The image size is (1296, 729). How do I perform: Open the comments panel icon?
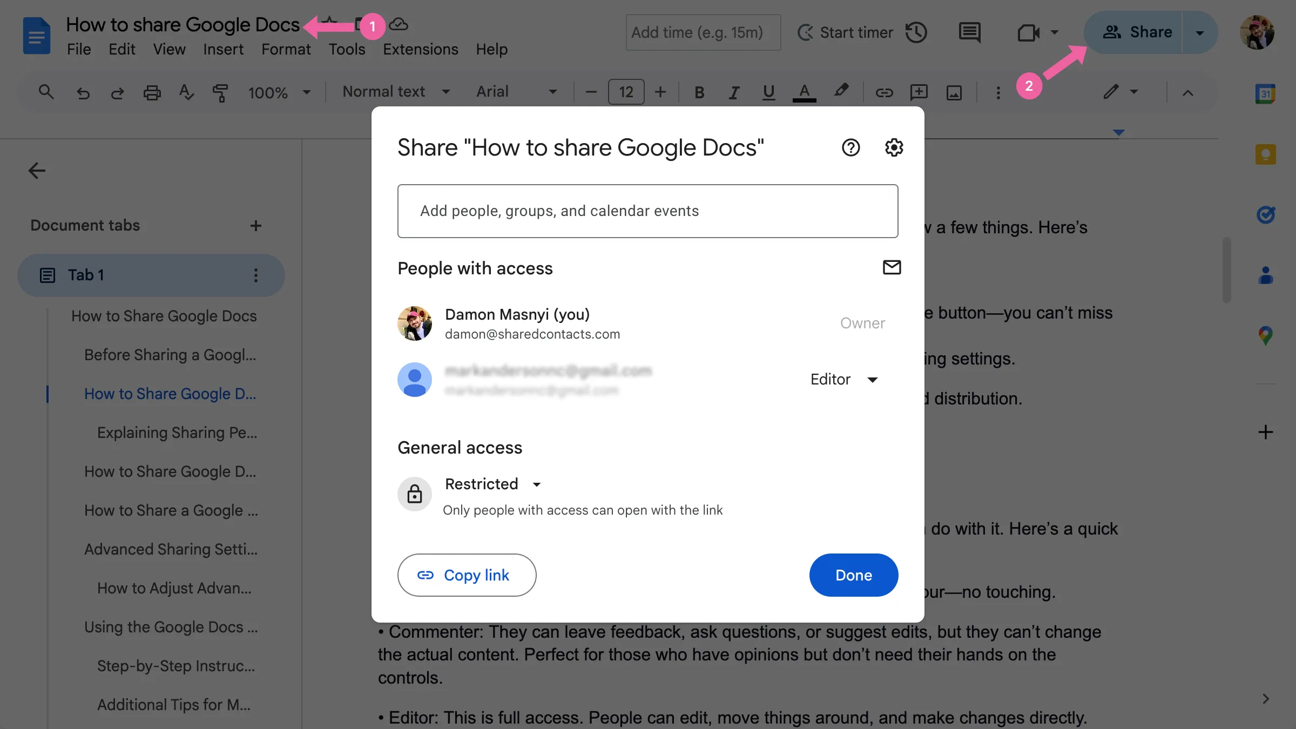click(x=969, y=32)
